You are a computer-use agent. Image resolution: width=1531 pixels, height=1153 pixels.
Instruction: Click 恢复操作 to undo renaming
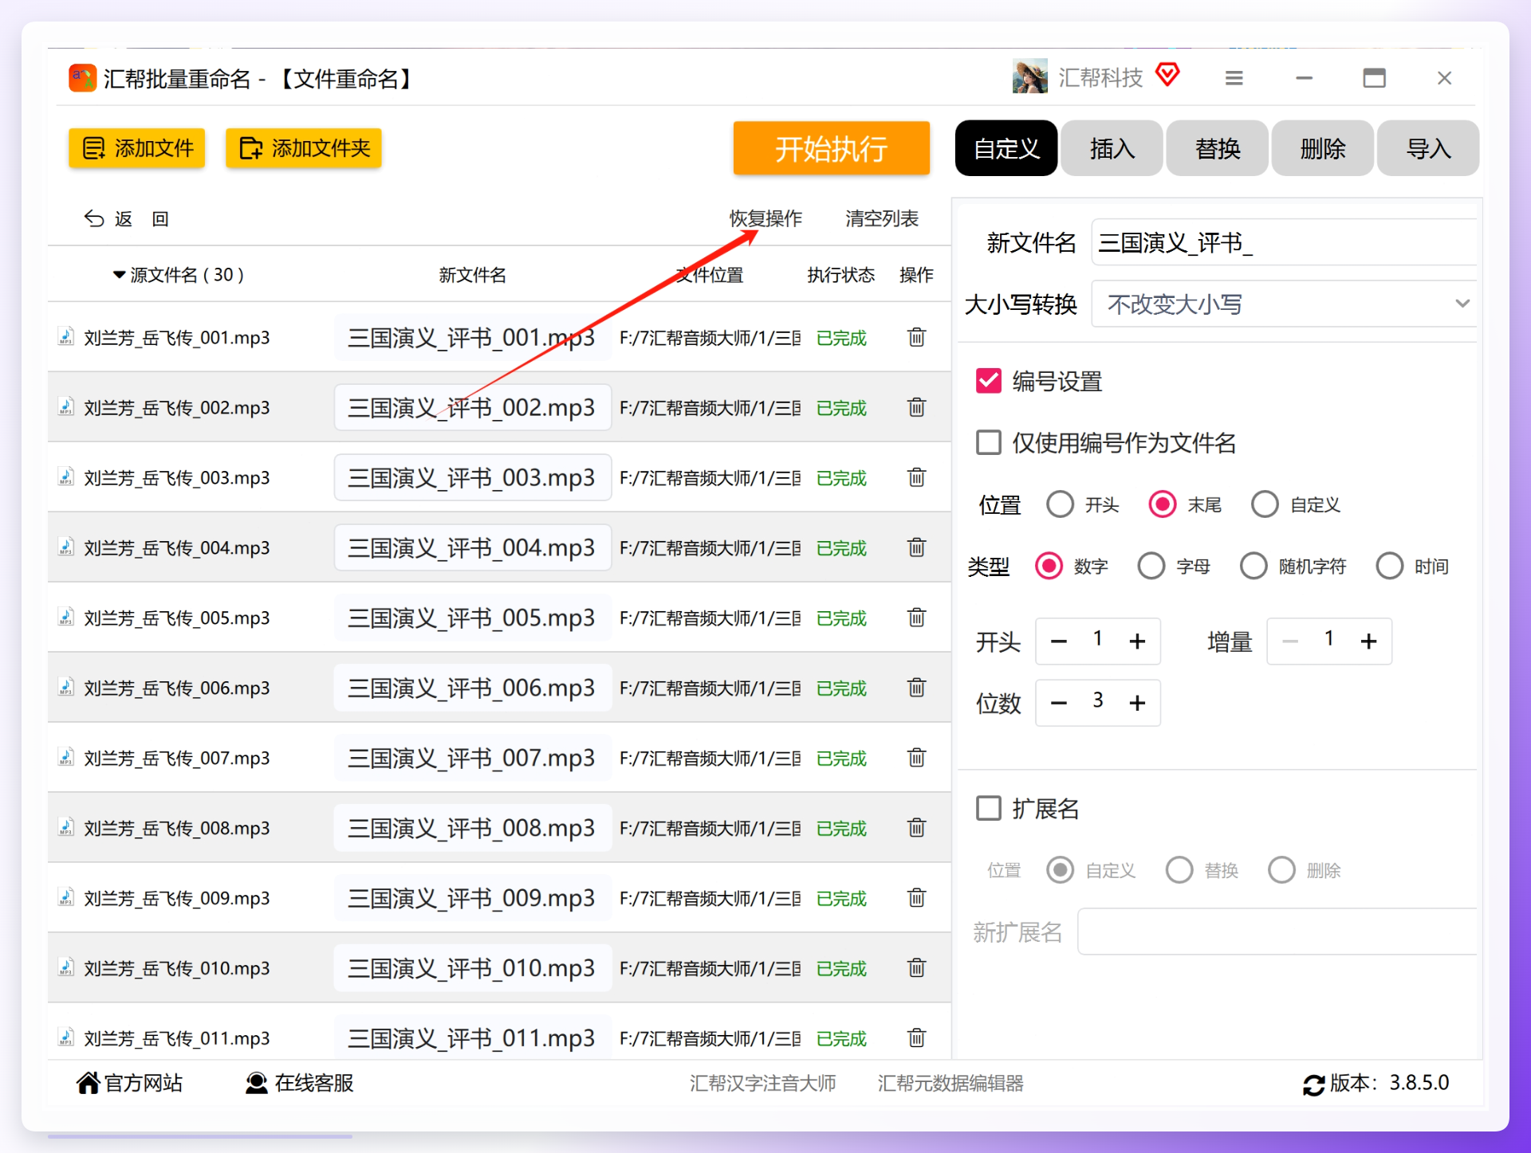[765, 218]
